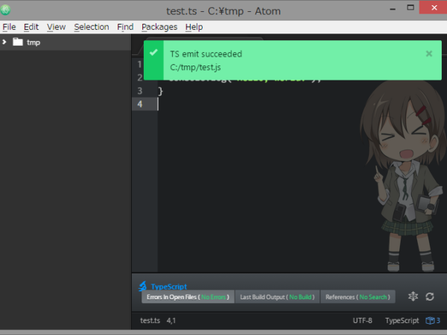
Task: Click the package updates icon showing 3
Action: pyautogui.click(x=433, y=320)
